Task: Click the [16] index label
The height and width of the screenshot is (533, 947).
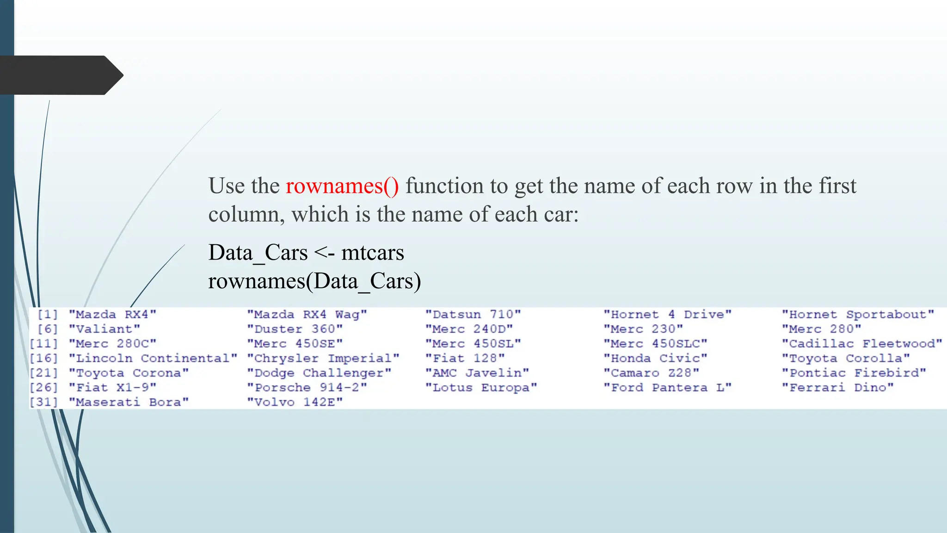Action: 44,359
